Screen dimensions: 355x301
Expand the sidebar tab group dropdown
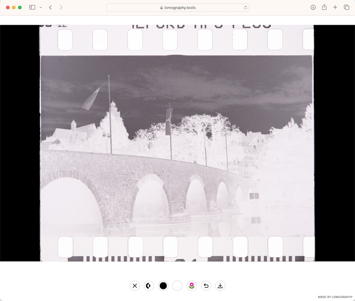click(40, 8)
